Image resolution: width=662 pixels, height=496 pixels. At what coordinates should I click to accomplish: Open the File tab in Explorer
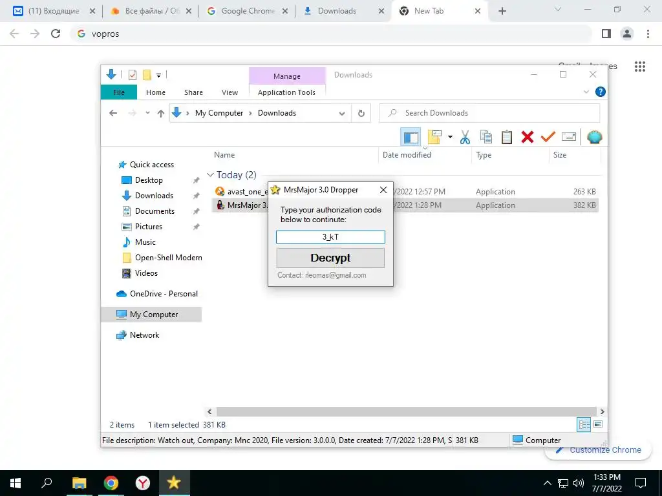(119, 92)
